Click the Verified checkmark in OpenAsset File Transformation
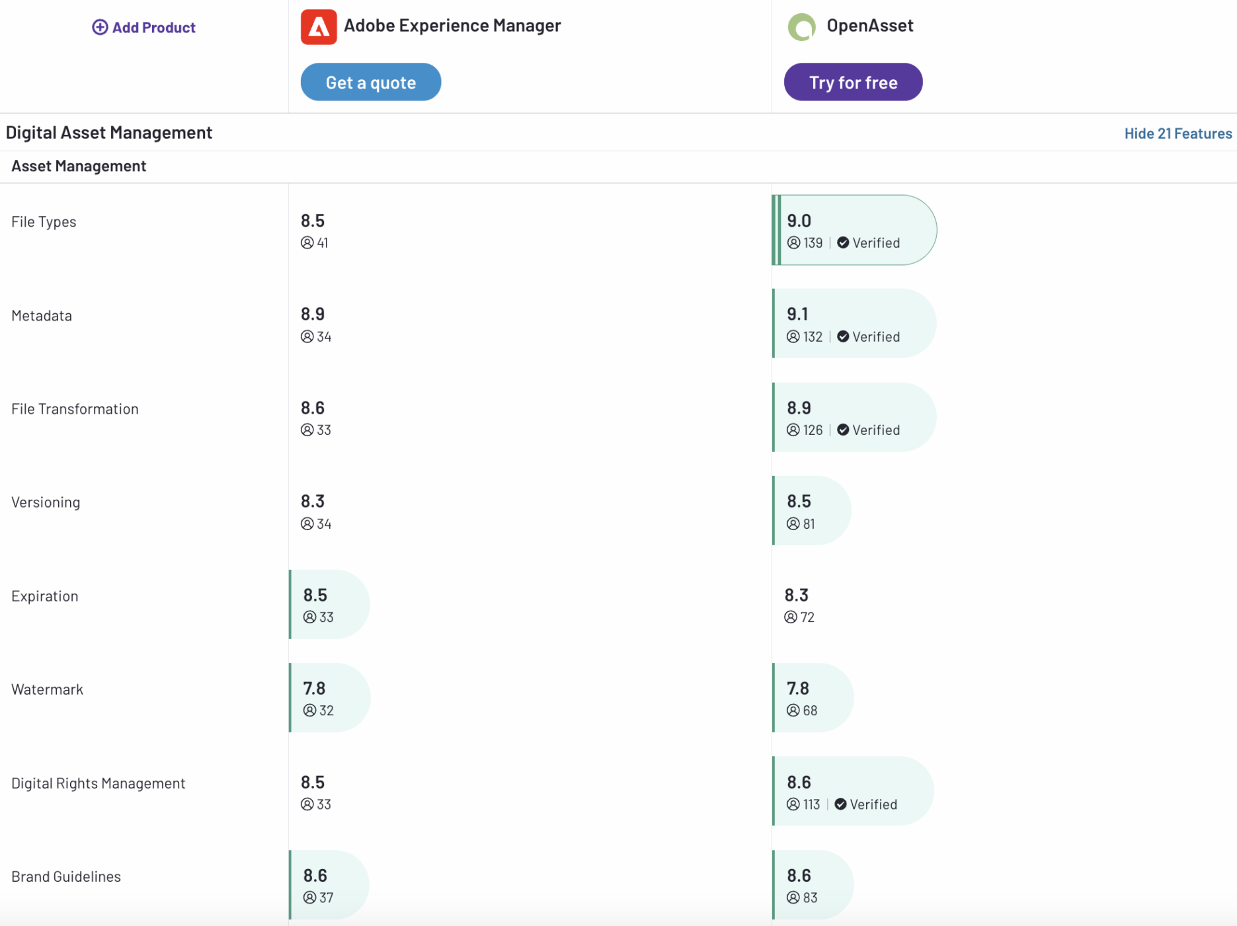Image resolution: width=1237 pixels, height=926 pixels. [843, 430]
